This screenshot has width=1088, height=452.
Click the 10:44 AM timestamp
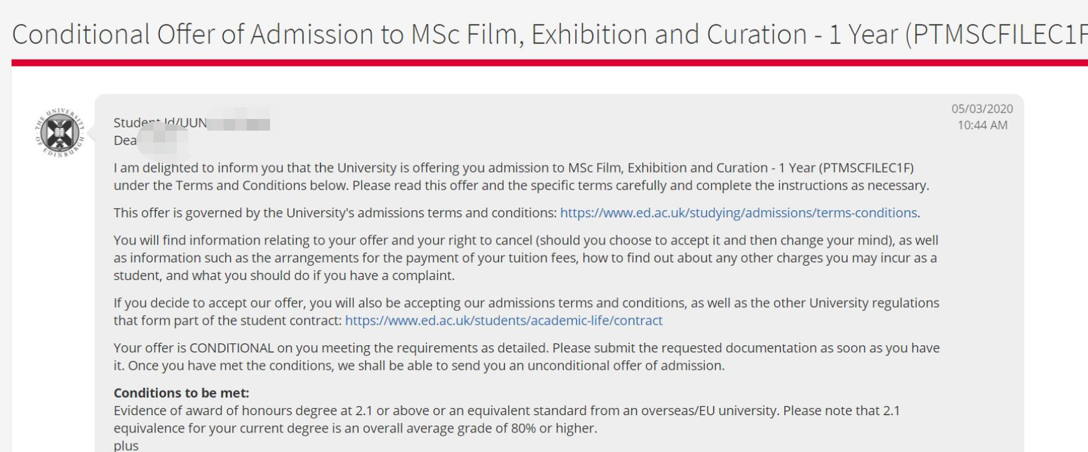[982, 125]
